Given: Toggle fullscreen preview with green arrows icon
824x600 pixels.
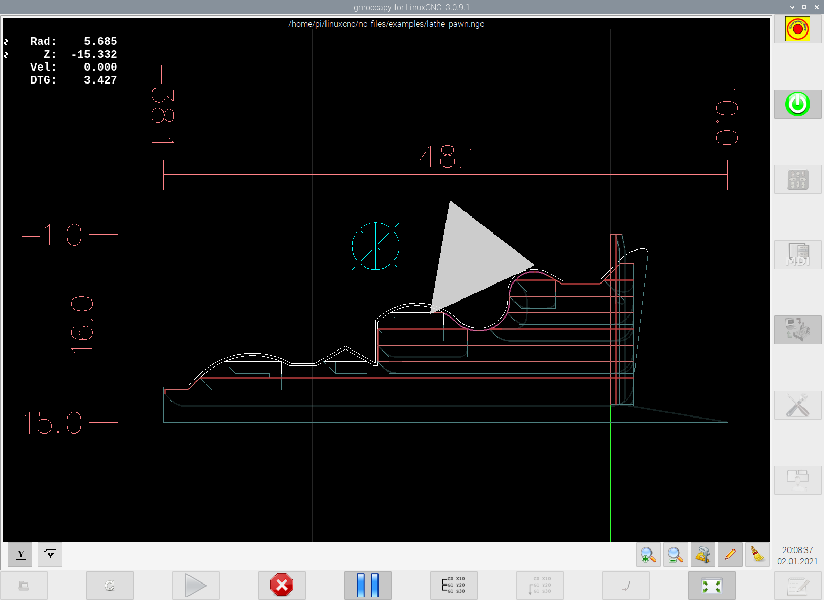Looking at the screenshot, I should (x=712, y=586).
